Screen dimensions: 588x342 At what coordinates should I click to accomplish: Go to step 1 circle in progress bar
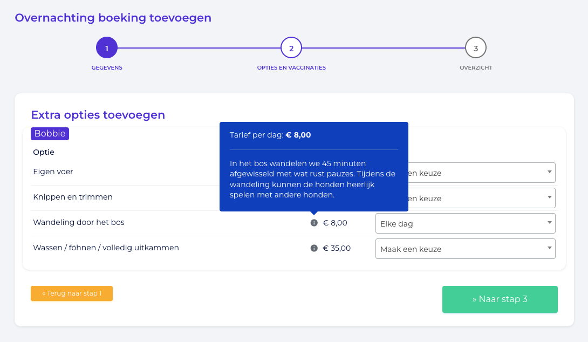point(107,47)
